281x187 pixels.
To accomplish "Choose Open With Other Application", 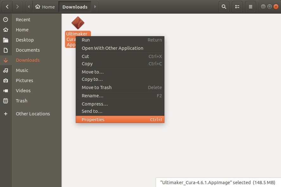I will [120, 48].
